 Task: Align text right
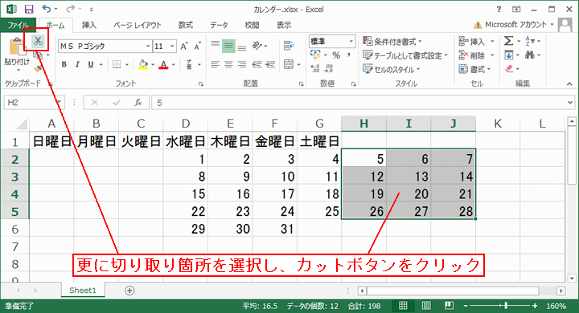[242, 64]
